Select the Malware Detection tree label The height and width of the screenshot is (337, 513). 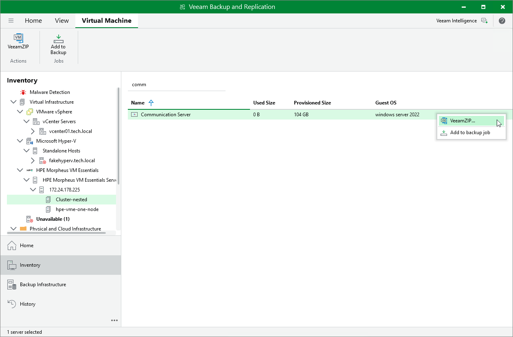click(x=50, y=92)
